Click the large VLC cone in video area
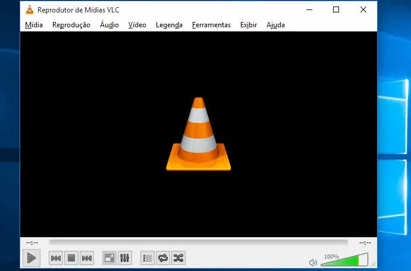 pos(199,134)
